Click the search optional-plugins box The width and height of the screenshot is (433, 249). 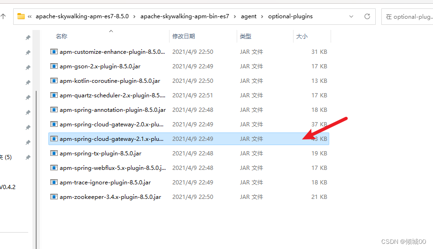[407, 17]
